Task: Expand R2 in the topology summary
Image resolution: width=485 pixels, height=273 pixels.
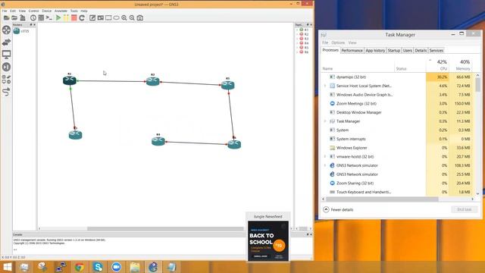Action: point(297,34)
